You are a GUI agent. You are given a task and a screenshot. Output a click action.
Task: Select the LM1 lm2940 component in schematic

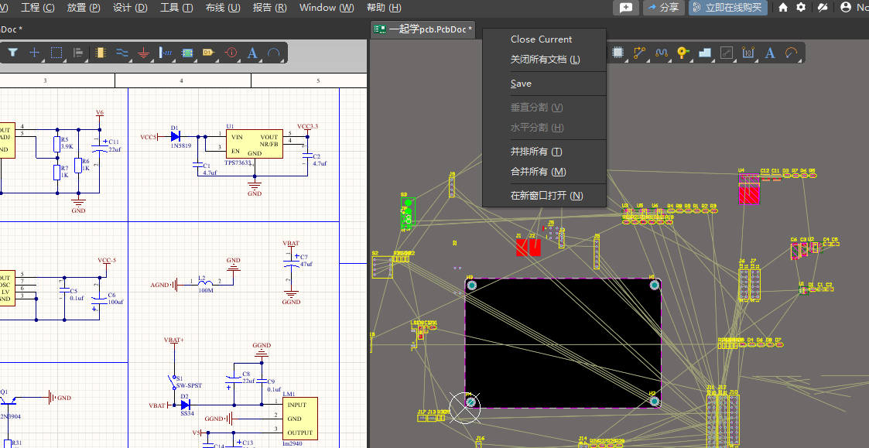(x=299, y=418)
